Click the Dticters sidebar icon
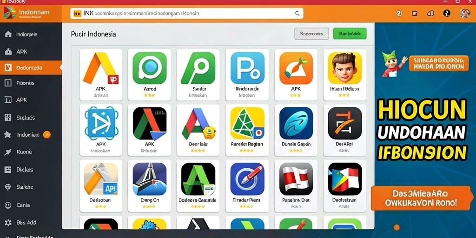The width and height of the screenshot is (476, 238). (8, 170)
